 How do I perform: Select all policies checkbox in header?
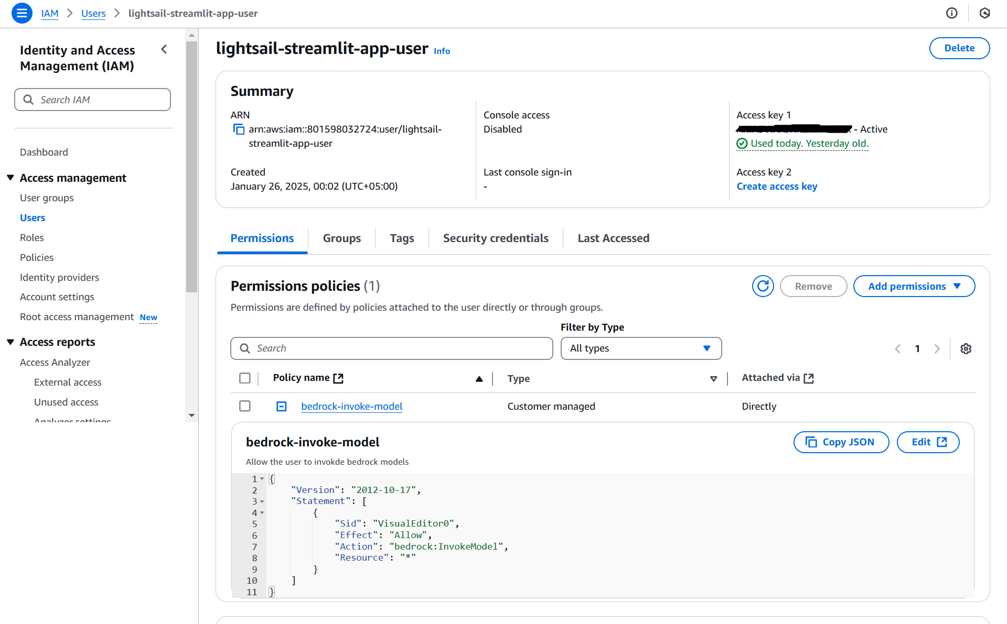point(244,378)
